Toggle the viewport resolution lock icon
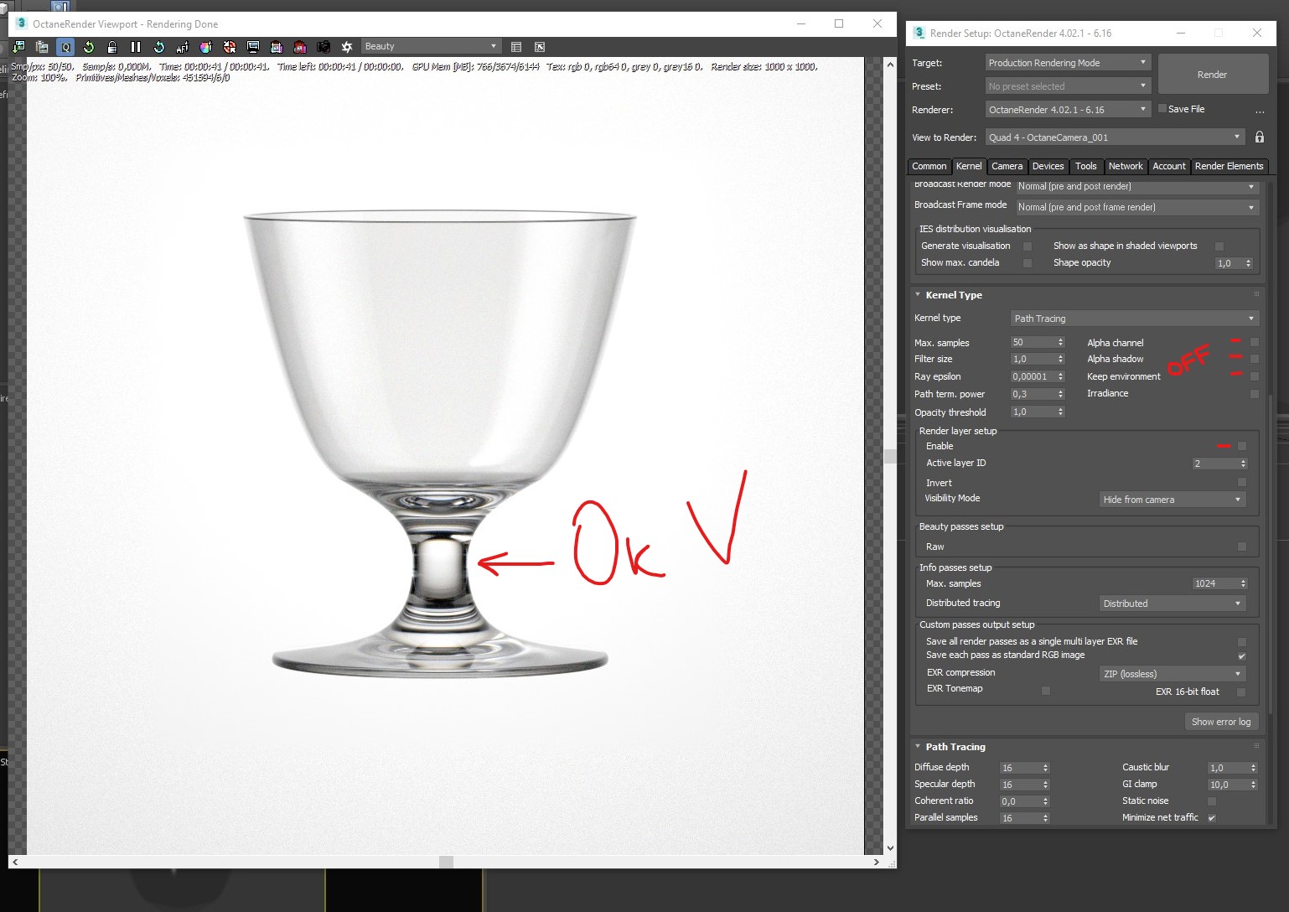 112,47
